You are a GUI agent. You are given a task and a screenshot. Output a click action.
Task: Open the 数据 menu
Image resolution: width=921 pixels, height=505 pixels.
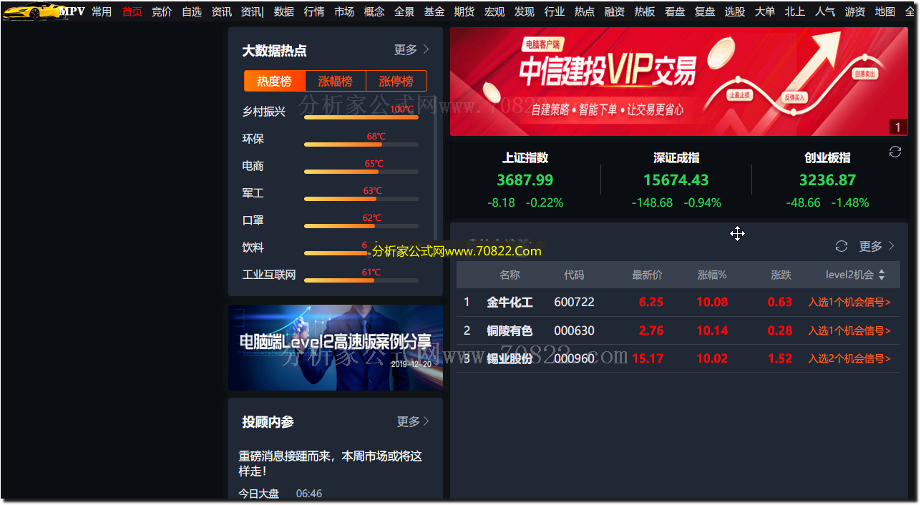pos(284,11)
